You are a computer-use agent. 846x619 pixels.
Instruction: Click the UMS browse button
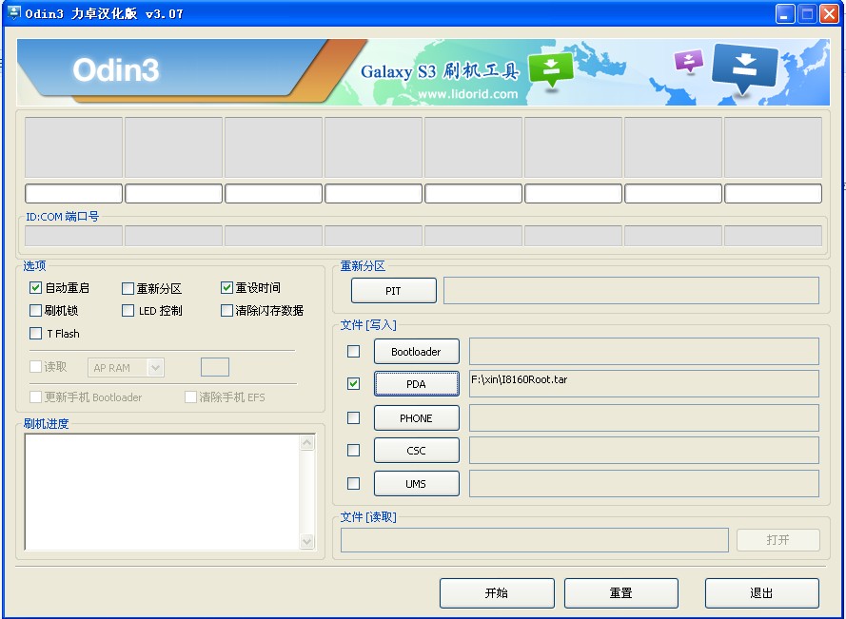click(x=417, y=484)
